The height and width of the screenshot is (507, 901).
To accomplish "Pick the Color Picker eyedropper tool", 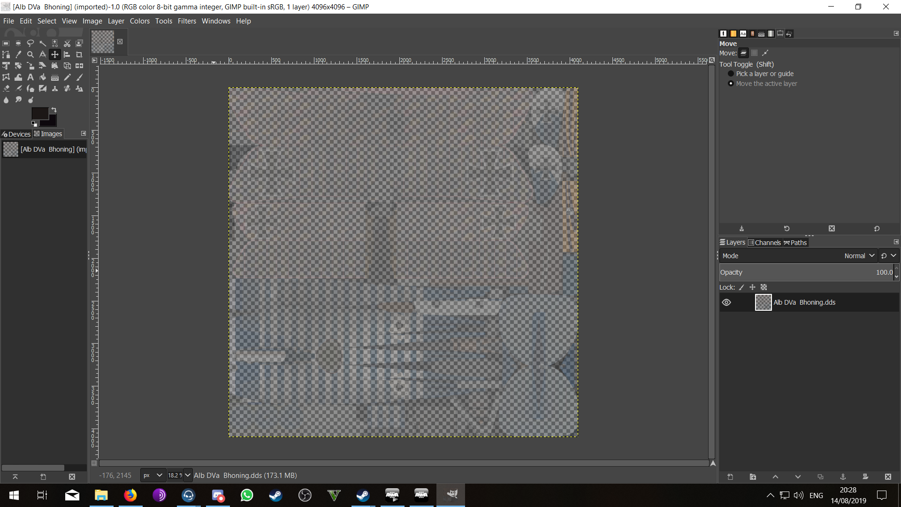I will click(x=18, y=54).
